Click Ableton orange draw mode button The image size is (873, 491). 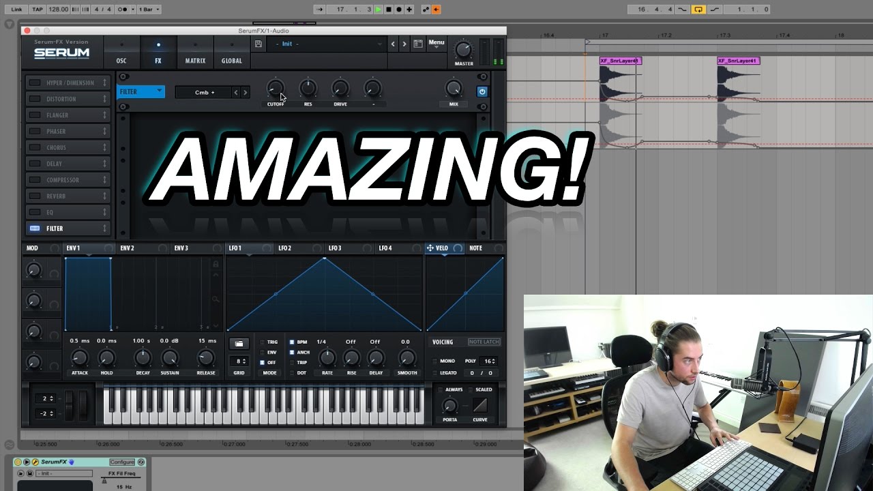(436, 10)
